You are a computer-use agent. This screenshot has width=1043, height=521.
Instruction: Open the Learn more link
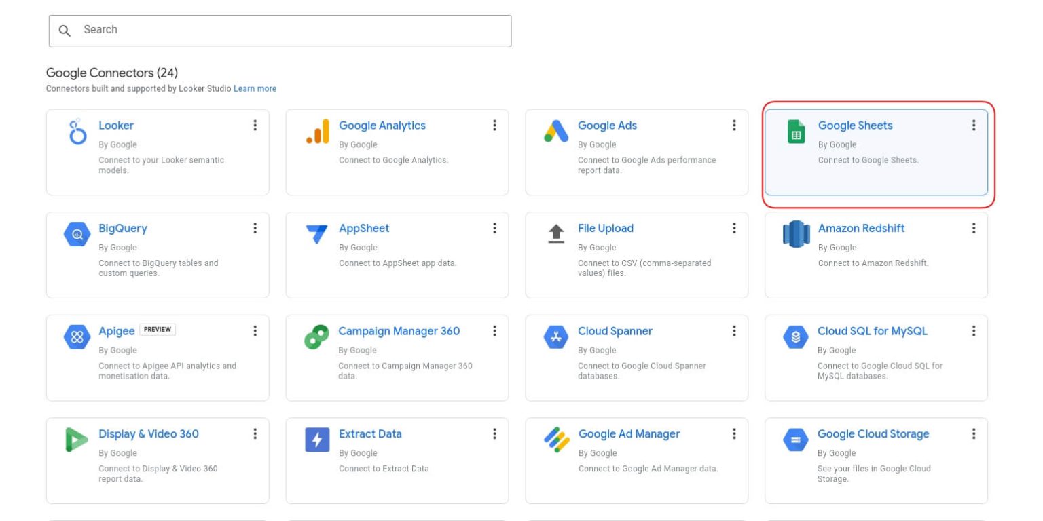[x=255, y=89]
